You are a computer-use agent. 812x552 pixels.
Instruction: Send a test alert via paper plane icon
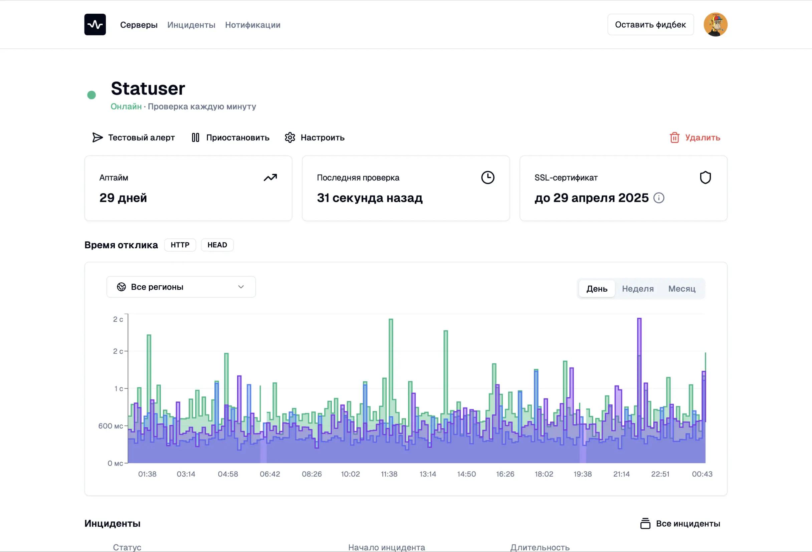tap(97, 137)
